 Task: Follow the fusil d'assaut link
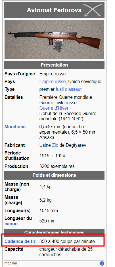pos(69,89)
